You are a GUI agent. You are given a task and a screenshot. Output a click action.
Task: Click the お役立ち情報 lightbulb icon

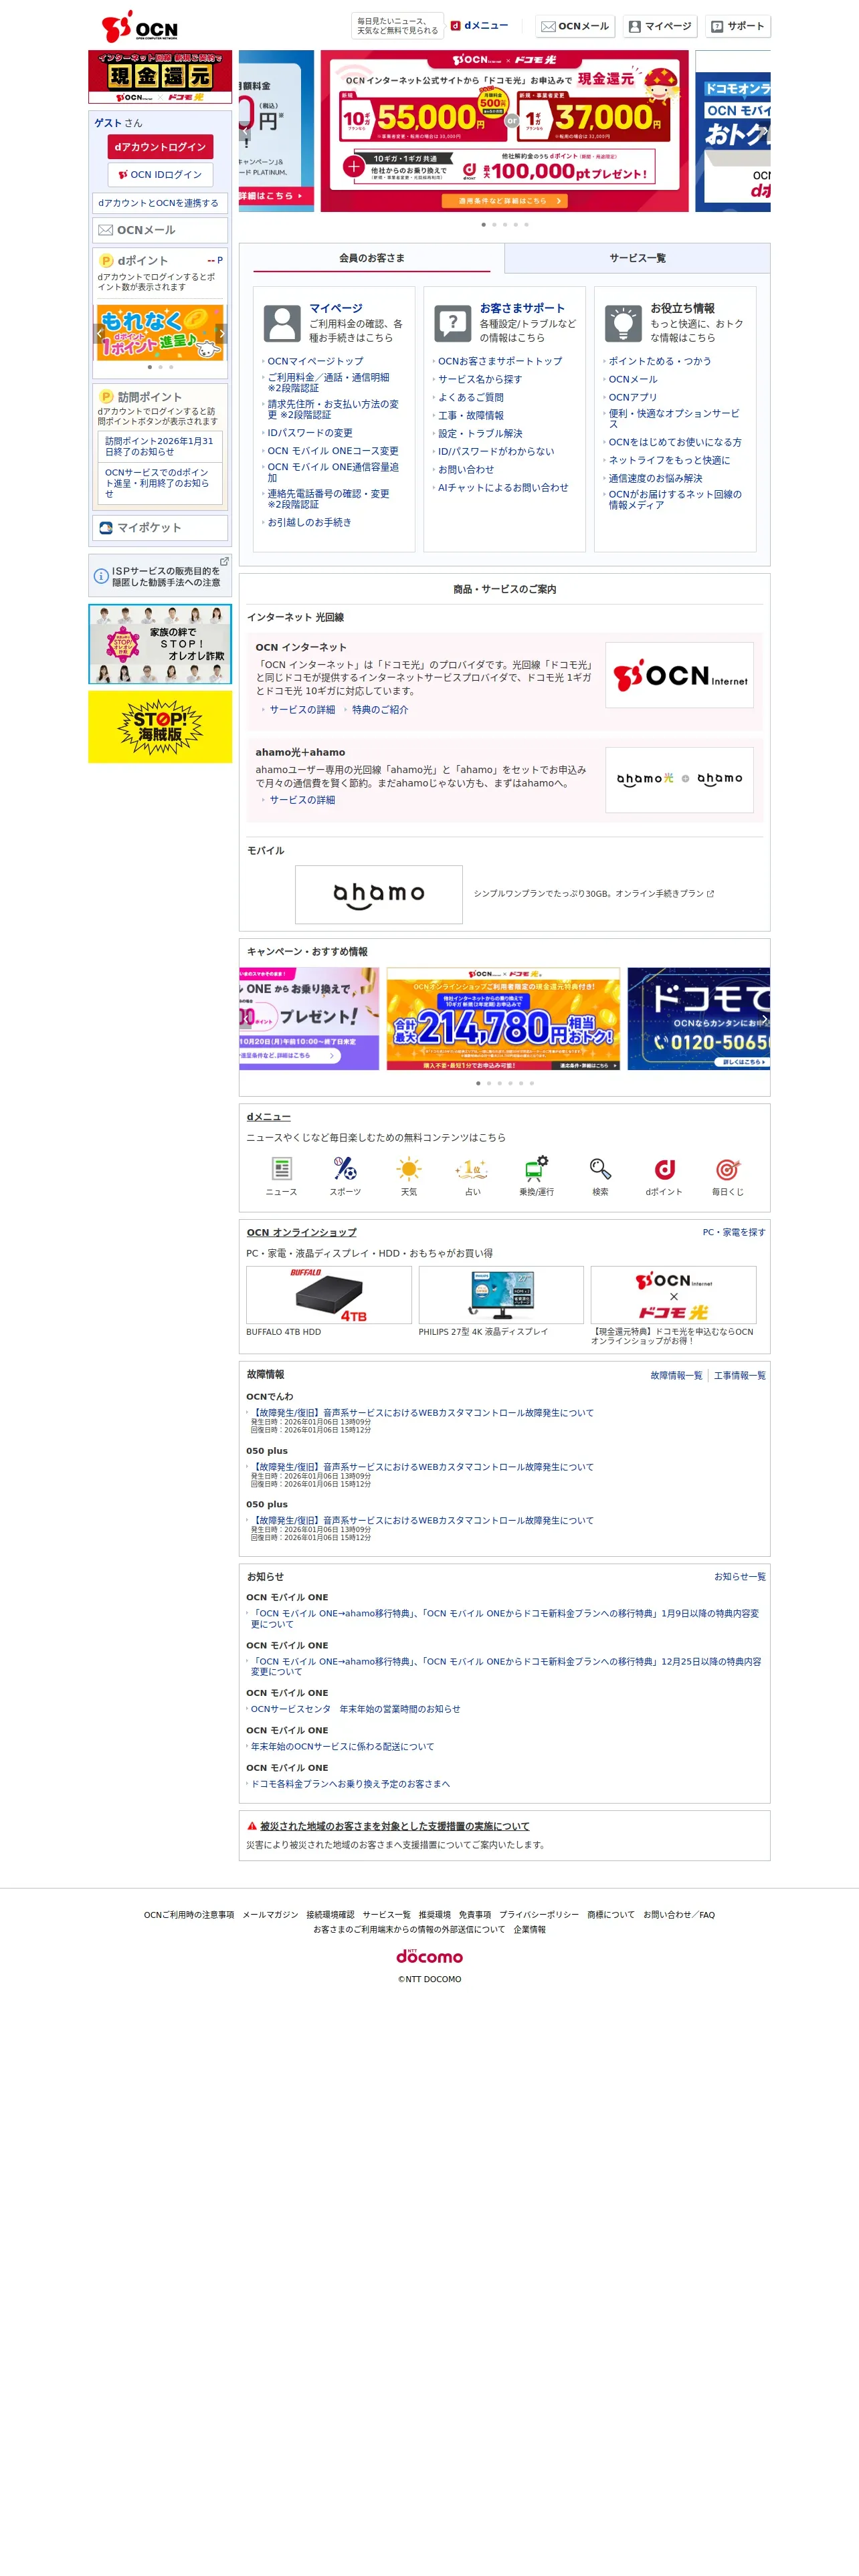coord(623,324)
